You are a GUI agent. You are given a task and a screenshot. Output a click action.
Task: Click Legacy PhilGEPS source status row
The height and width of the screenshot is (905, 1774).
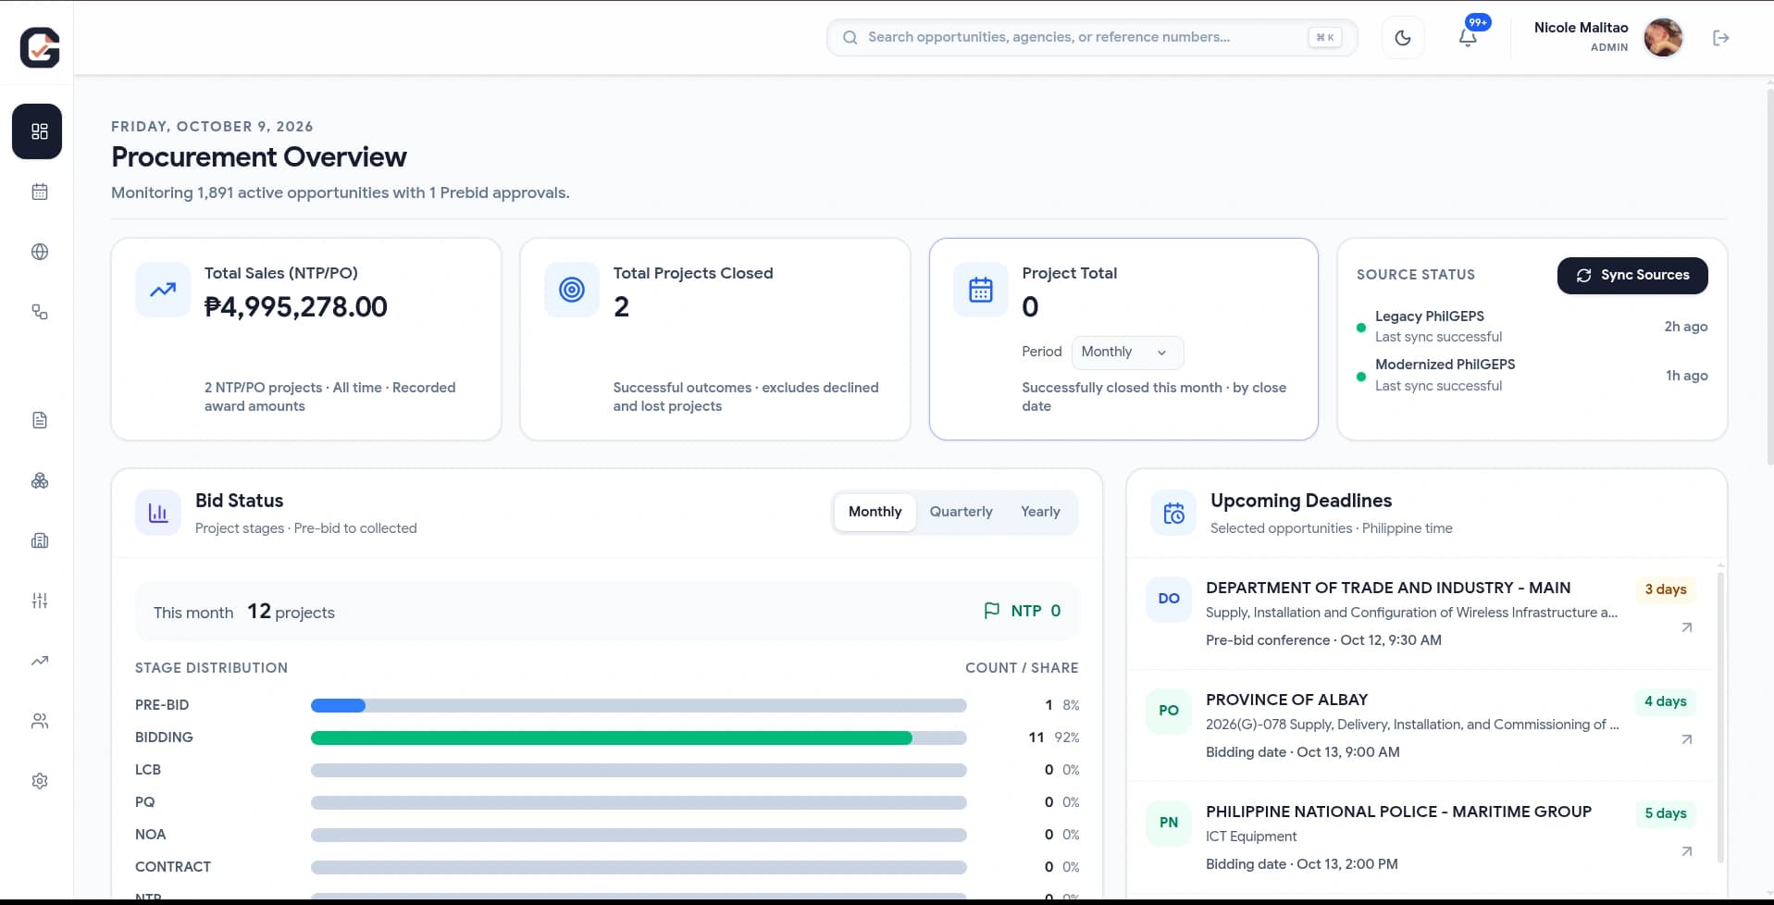[1532, 327]
